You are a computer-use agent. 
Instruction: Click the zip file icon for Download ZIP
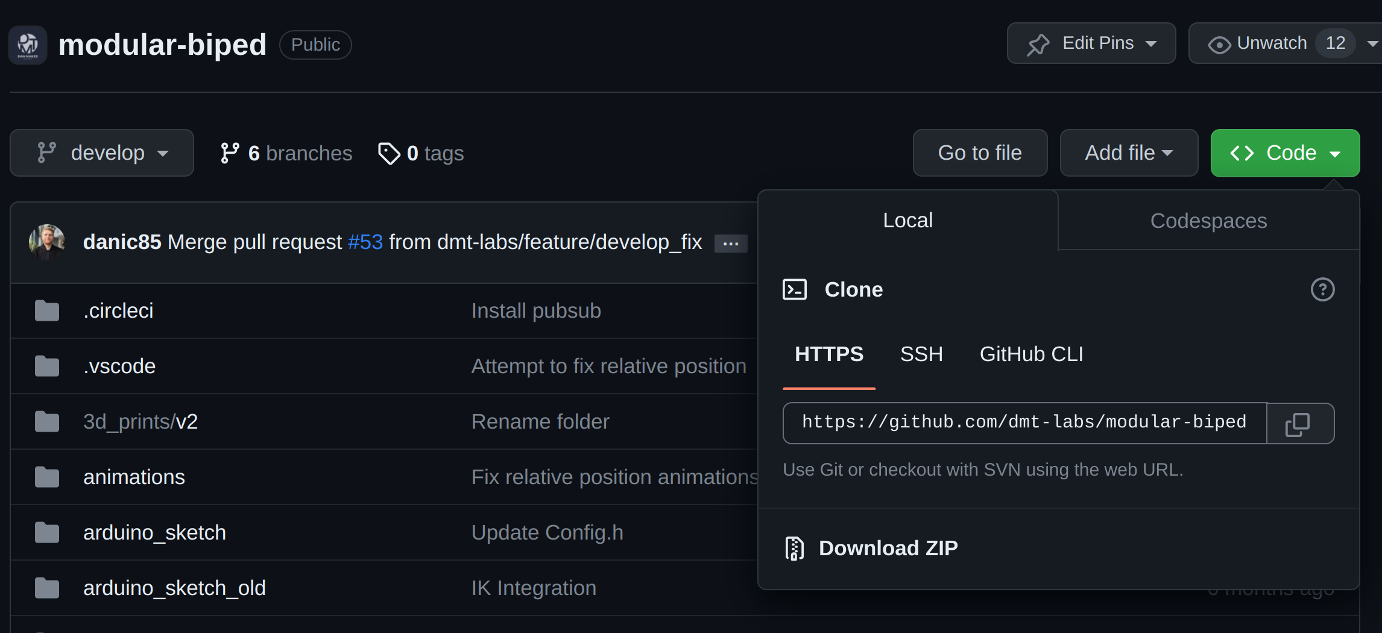794,549
